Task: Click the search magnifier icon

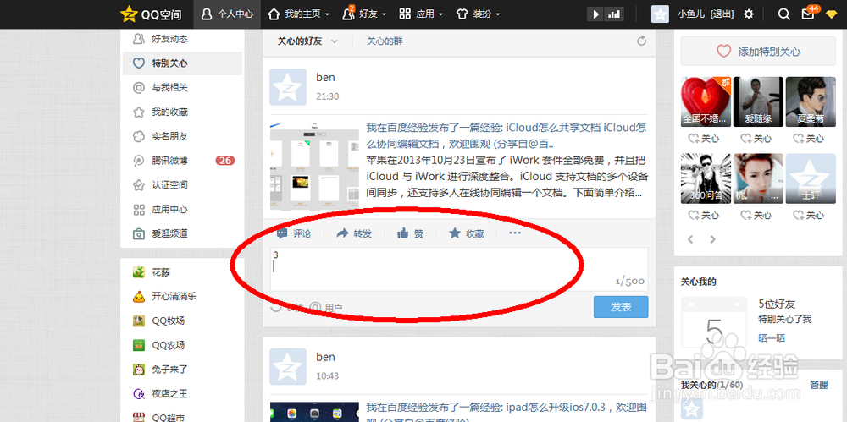Action: click(x=783, y=14)
